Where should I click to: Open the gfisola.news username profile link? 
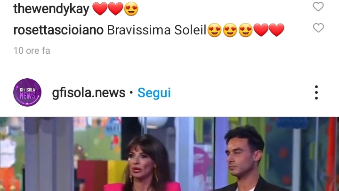[x=89, y=93]
